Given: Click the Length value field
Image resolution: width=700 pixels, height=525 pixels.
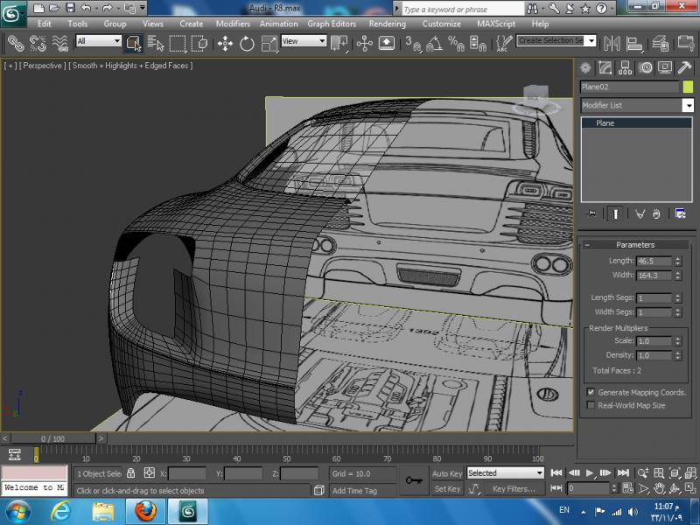Looking at the screenshot, I should click(x=654, y=261).
